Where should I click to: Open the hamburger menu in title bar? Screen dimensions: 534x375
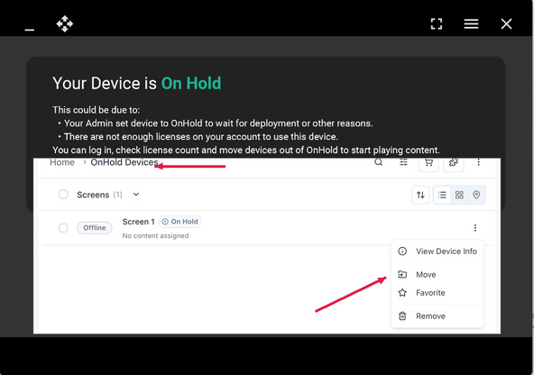click(x=471, y=23)
